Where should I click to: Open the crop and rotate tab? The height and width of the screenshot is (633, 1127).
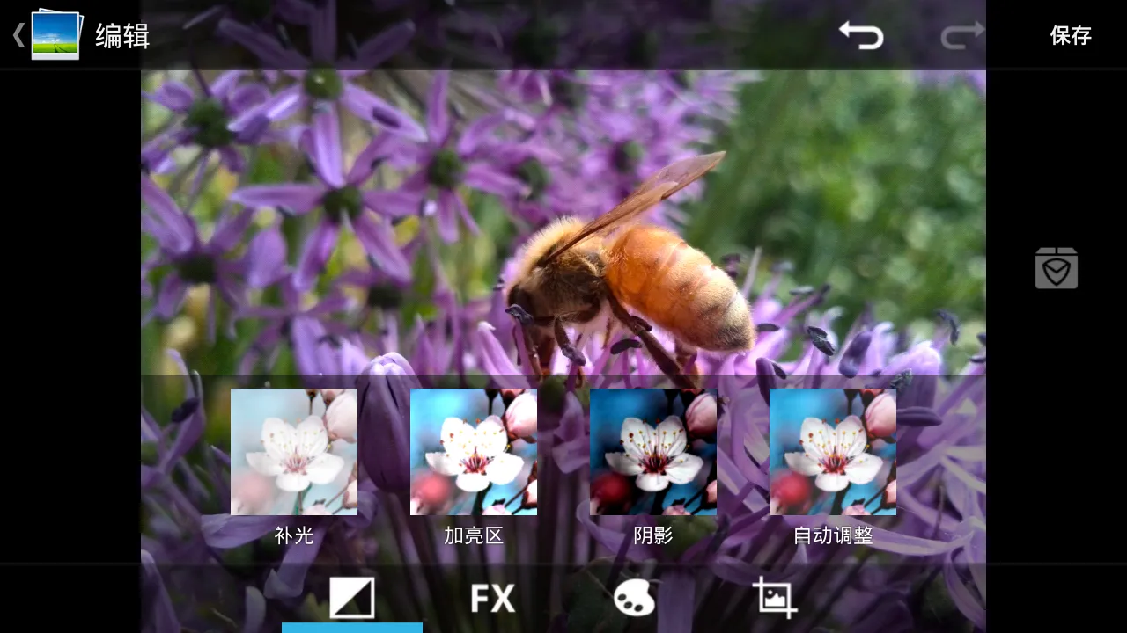pos(775,598)
